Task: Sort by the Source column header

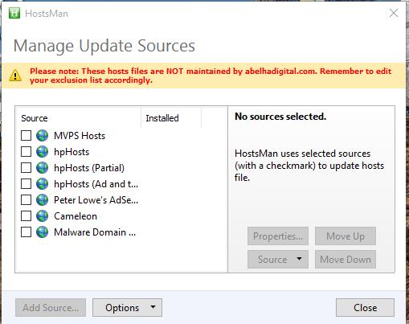Action: point(79,118)
